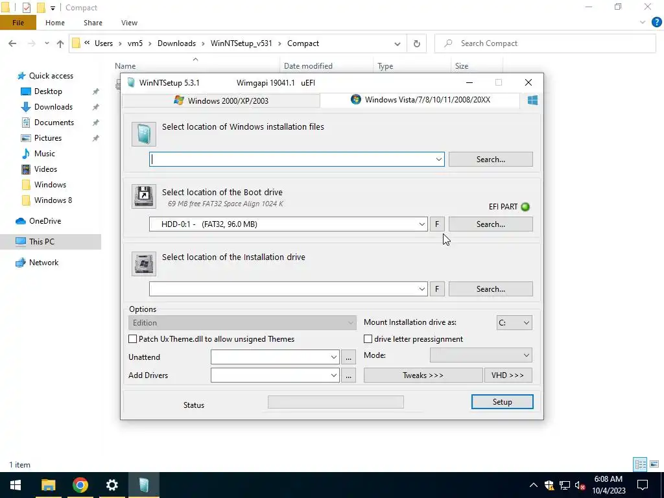Open Downloads in Quick access
Screen dimensions: 664x498
tap(53, 107)
